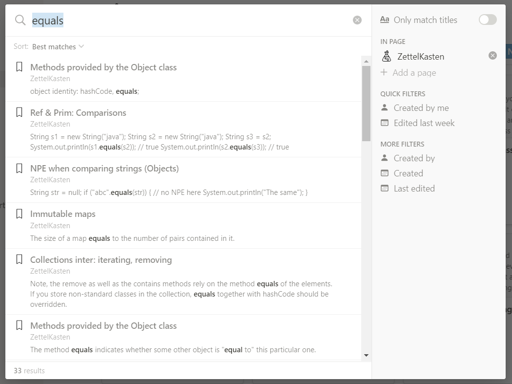
Task: Click the ZettelKasten flask page icon
Action: pos(386,56)
